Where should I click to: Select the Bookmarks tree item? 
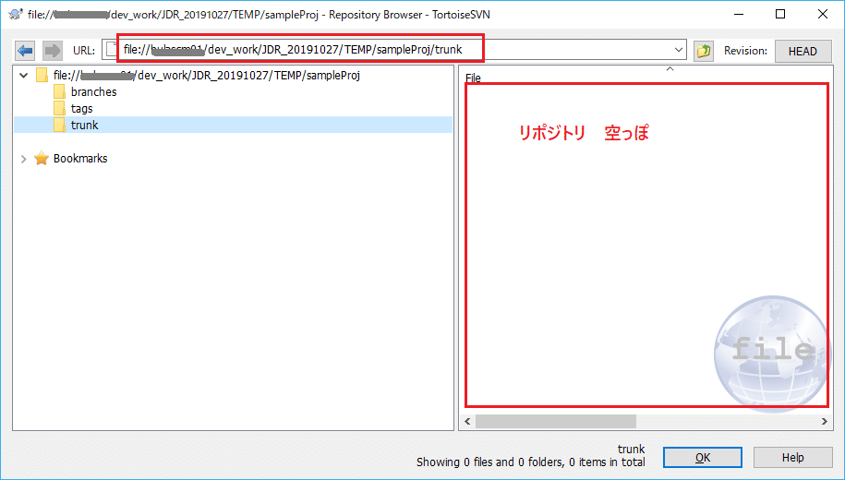[80, 159]
